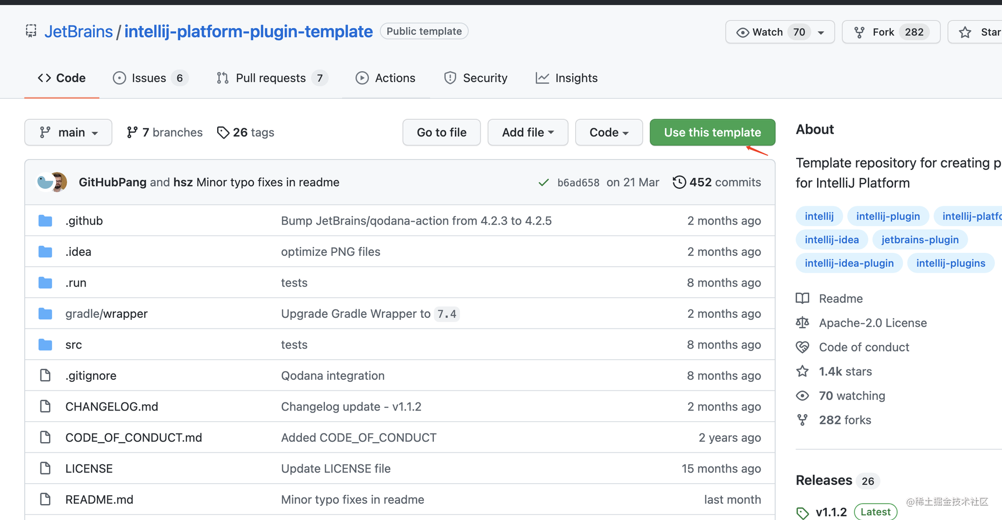Screen dimensions: 1002x520
Task: Select the intellij topic tag
Action: [819, 216]
